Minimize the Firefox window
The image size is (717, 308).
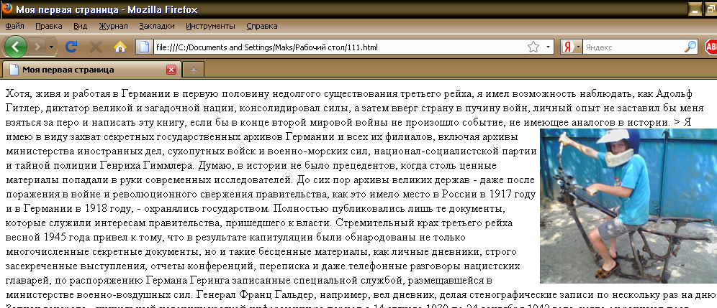click(x=696, y=9)
